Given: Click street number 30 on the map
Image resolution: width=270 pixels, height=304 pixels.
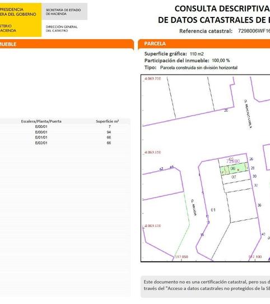Looking at the screenshot, I should coord(254,176).
